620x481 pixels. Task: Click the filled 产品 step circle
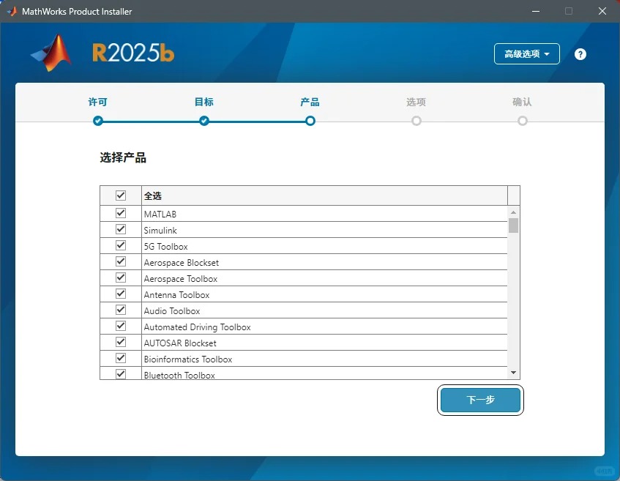[310, 122]
